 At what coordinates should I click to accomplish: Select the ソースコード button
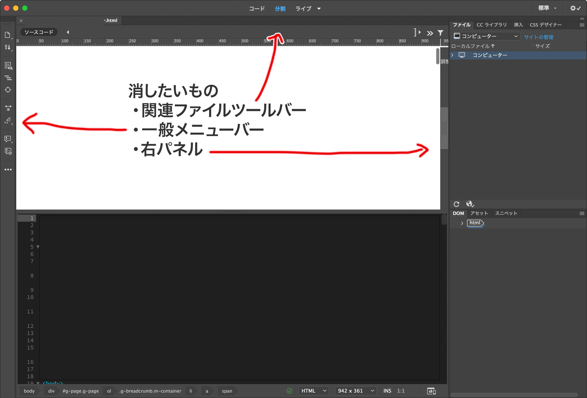click(x=39, y=32)
